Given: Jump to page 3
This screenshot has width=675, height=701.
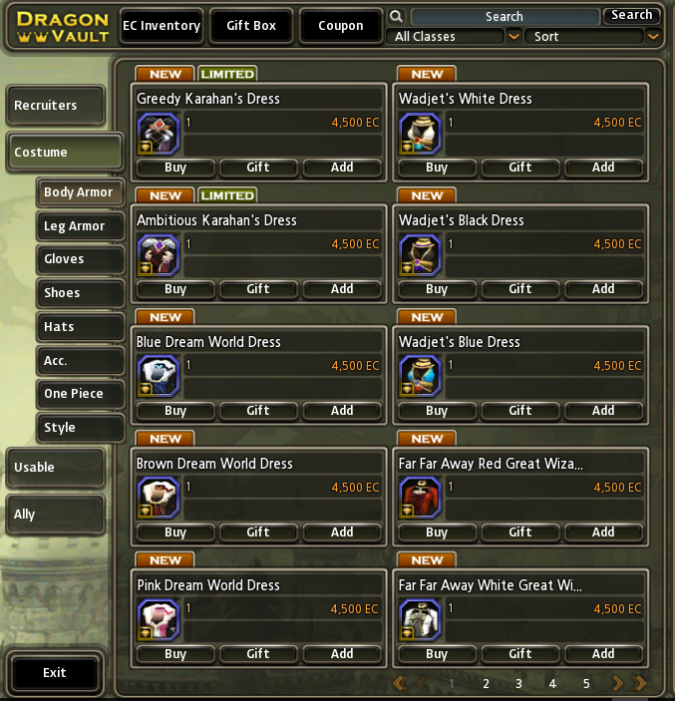Looking at the screenshot, I should tap(518, 684).
